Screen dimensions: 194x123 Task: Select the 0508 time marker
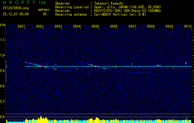click(151, 26)
